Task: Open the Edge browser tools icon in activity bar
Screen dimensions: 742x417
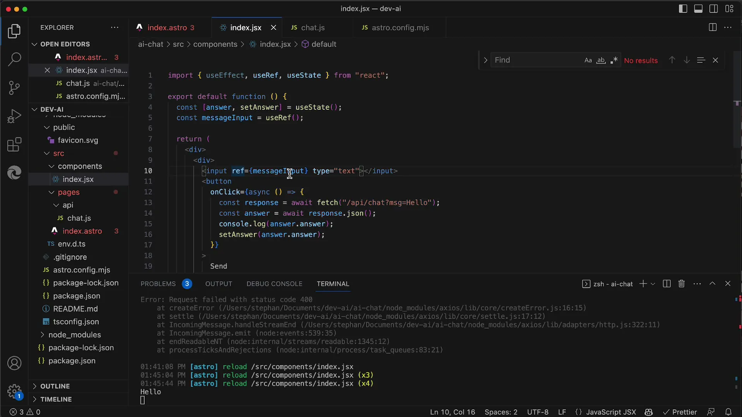Action: coord(14,173)
